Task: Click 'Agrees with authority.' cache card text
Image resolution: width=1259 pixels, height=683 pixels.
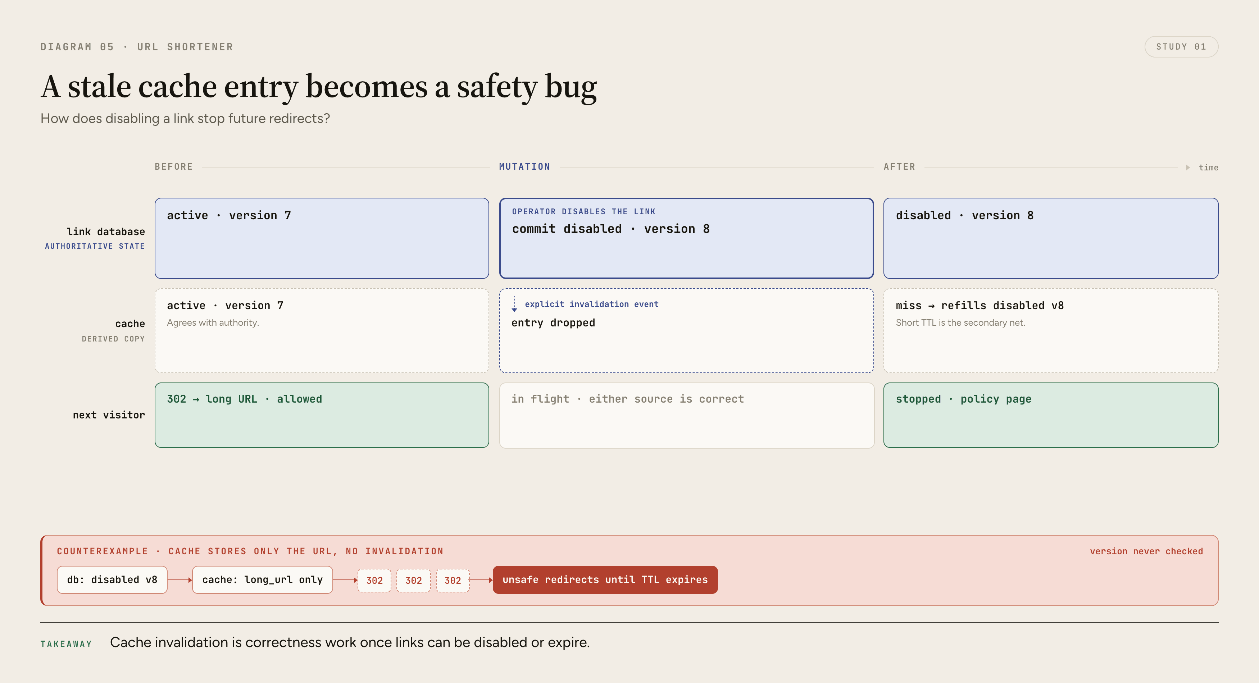Action: click(213, 322)
